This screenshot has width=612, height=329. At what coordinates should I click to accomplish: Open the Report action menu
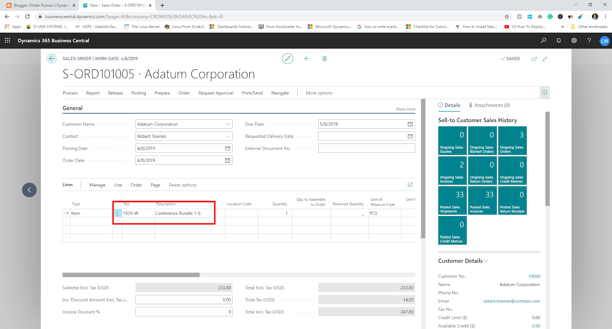pos(93,93)
